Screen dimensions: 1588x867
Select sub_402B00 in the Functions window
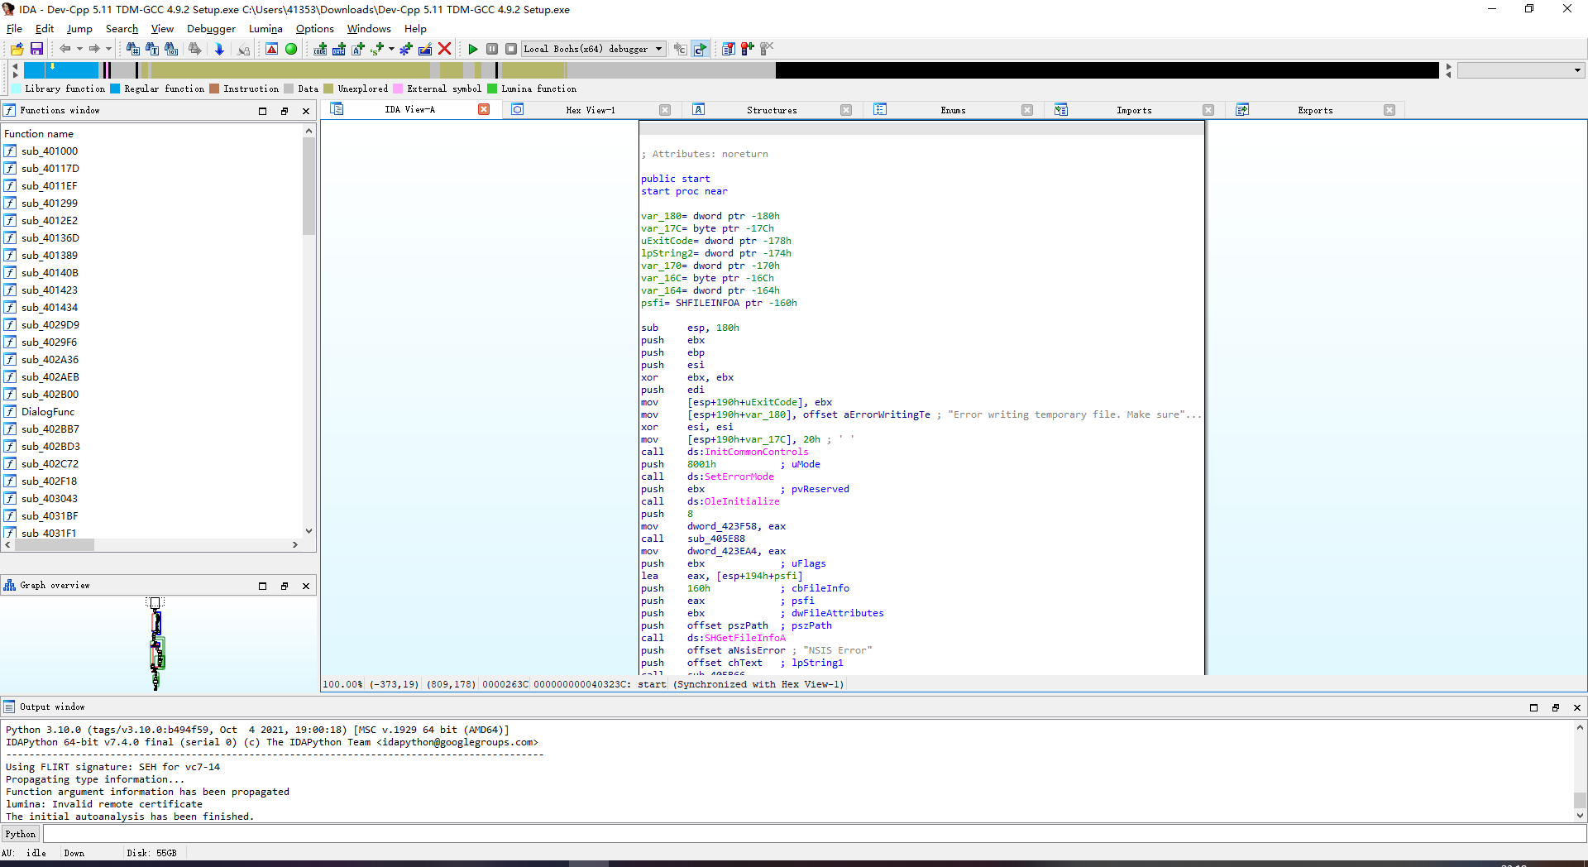click(x=50, y=394)
